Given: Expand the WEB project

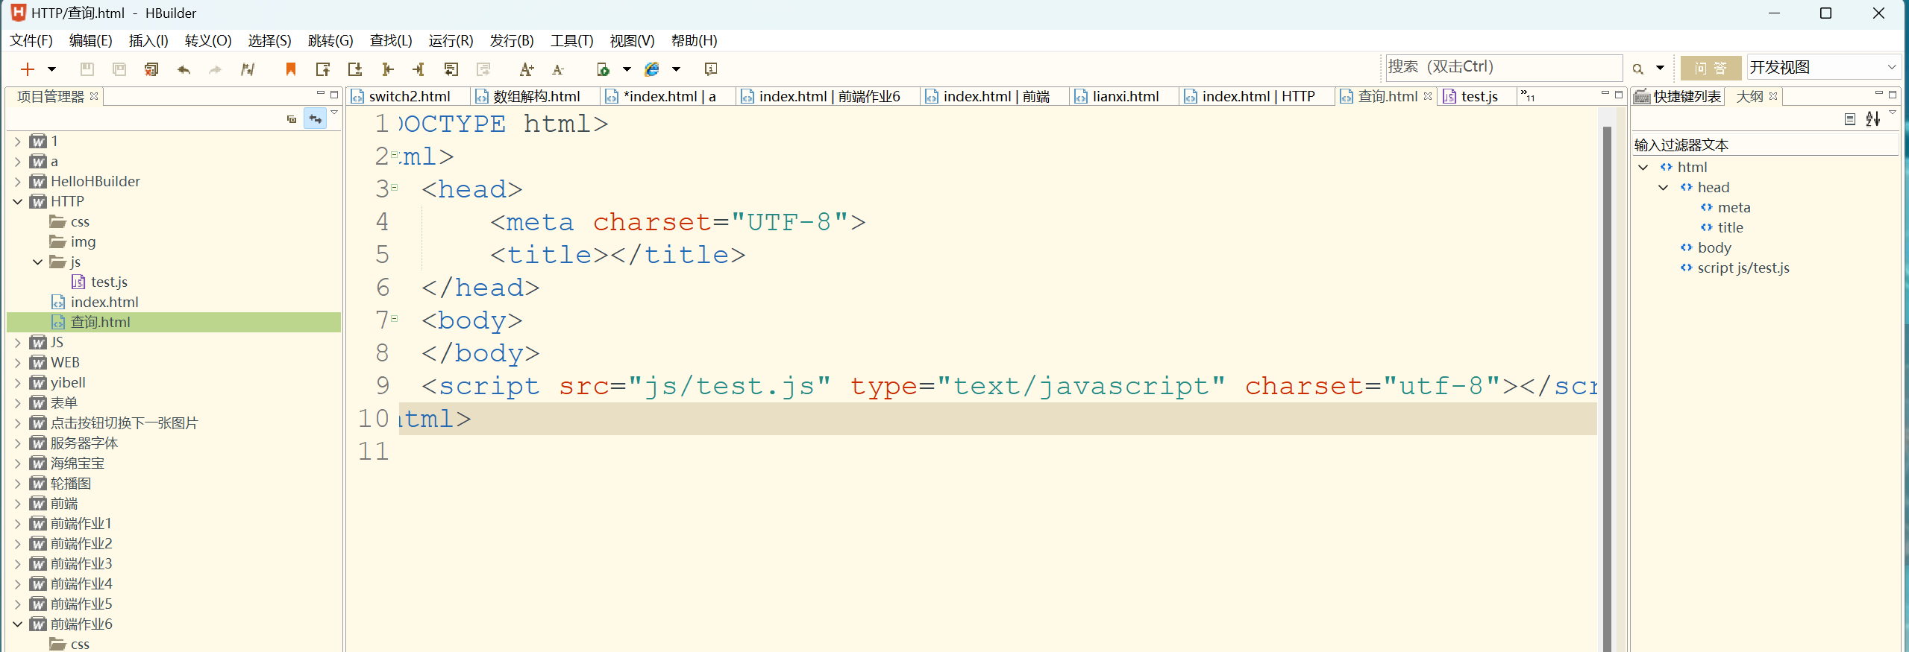Looking at the screenshot, I should (18, 362).
